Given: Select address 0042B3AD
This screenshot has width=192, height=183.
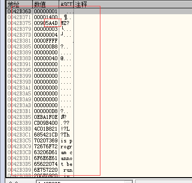Looking at the screenshot, I should [19, 105].
